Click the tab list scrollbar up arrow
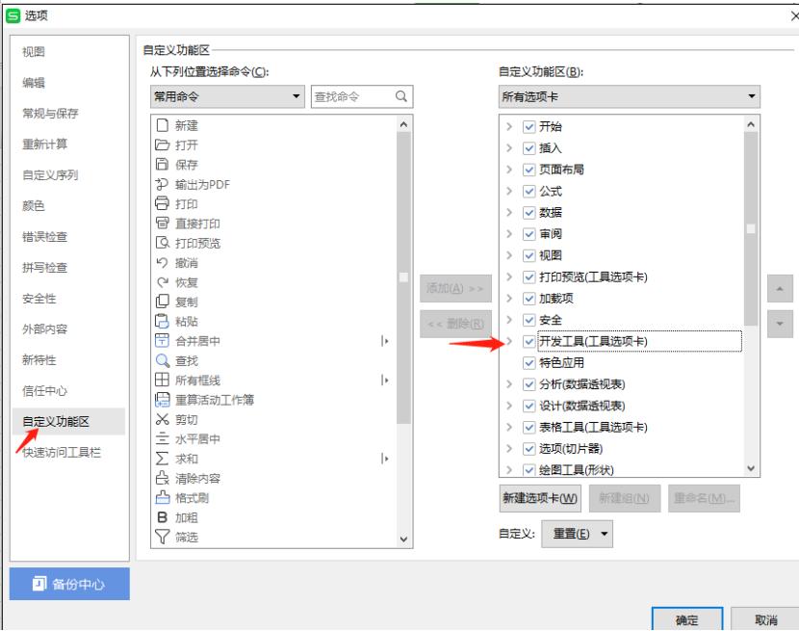799x631 pixels. click(751, 124)
